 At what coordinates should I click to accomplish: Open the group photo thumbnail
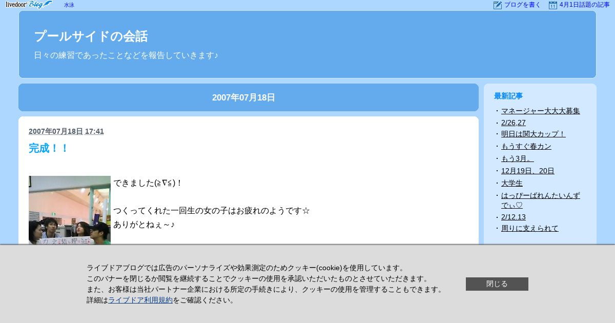click(x=70, y=210)
